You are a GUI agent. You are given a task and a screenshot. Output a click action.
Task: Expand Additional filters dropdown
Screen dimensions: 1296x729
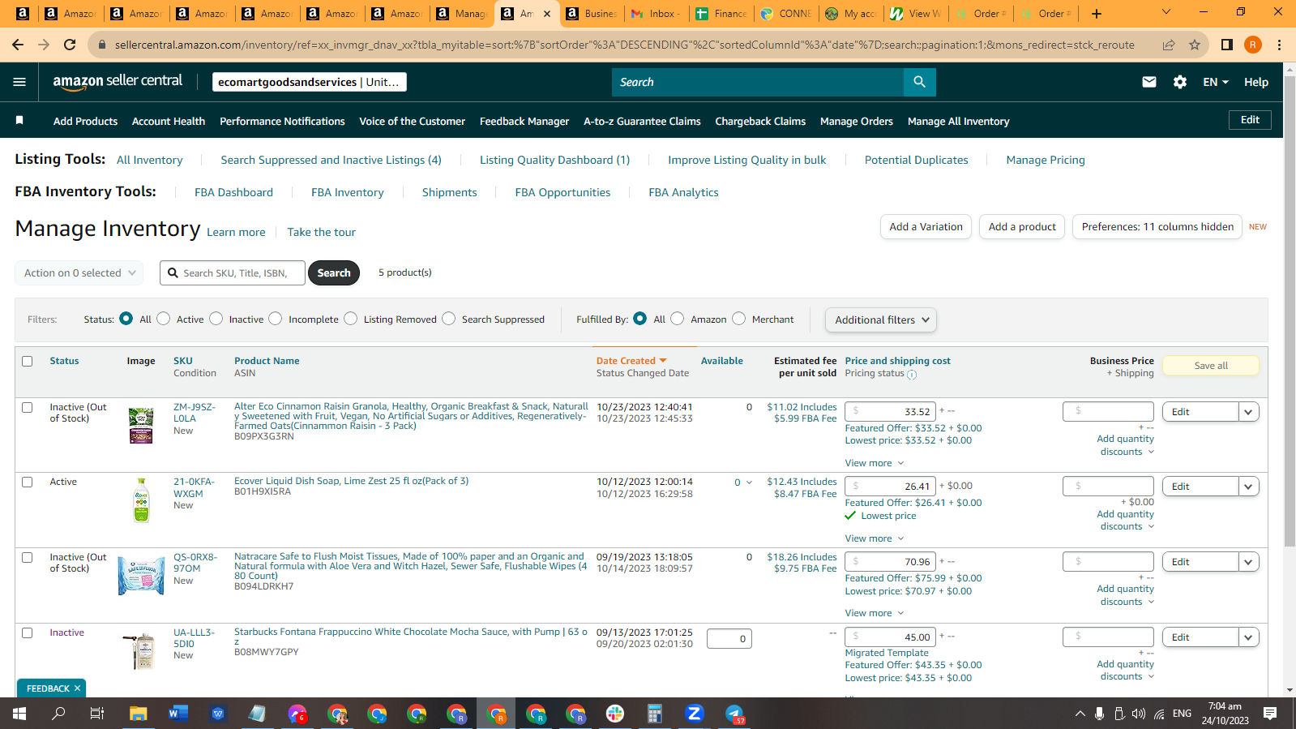pyautogui.click(x=881, y=319)
